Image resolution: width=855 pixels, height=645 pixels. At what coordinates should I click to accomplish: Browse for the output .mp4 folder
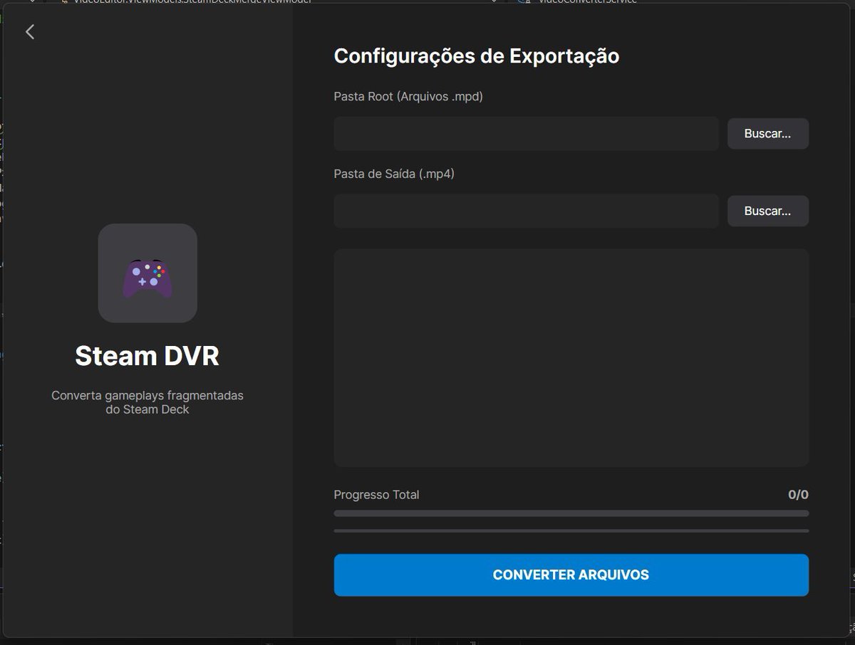(x=767, y=211)
